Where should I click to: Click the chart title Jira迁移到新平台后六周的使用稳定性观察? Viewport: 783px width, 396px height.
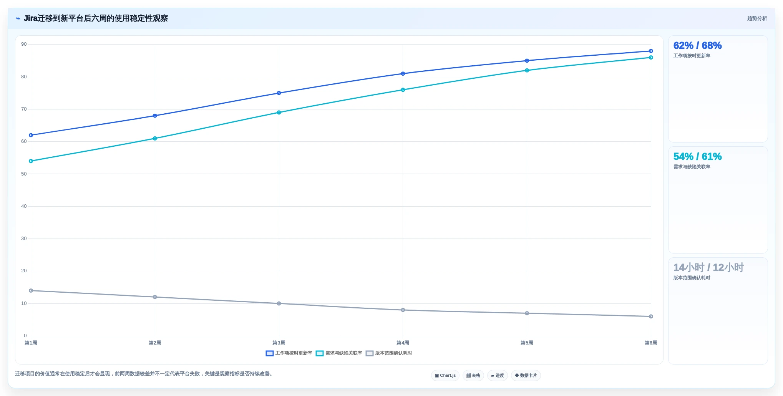pos(96,18)
